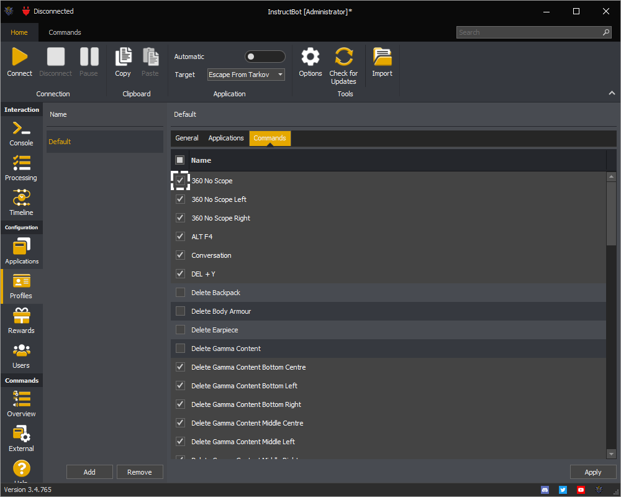The height and width of the screenshot is (497, 621).
Task: Click the search magnifier icon
Action: click(606, 32)
